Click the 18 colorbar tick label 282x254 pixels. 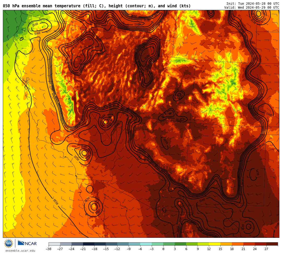(232, 249)
